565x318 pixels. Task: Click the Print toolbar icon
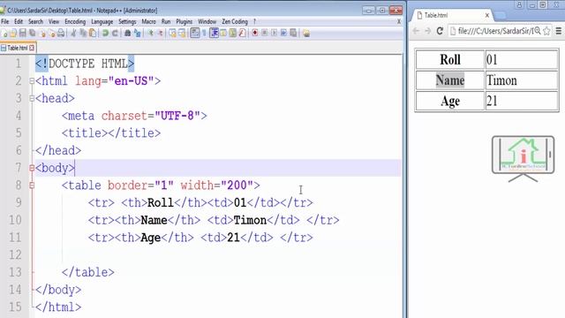click(61, 34)
